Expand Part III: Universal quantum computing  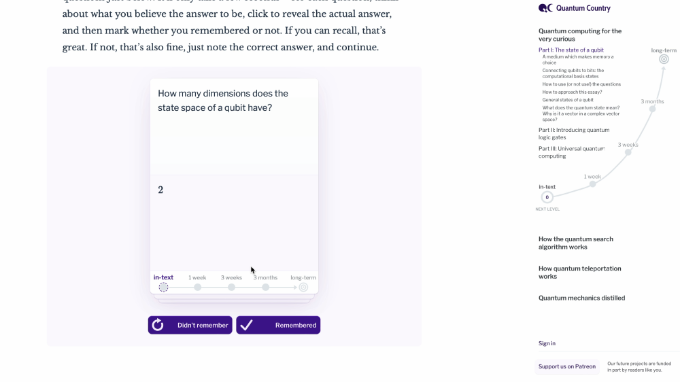[571, 152]
